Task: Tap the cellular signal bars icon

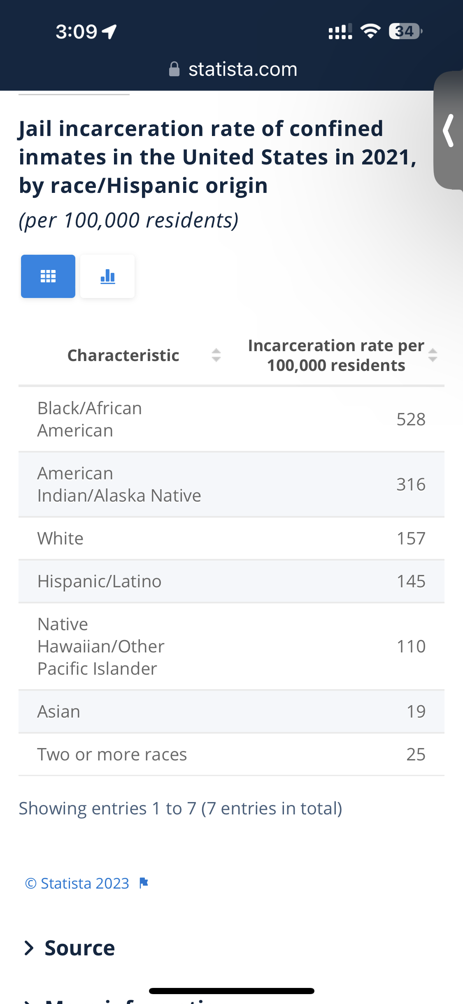Action: tap(340, 31)
